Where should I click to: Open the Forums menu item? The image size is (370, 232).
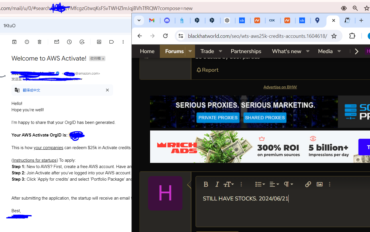(x=174, y=51)
